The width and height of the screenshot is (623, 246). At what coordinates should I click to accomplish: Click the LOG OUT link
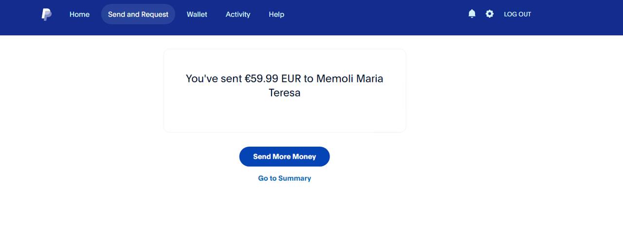click(x=517, y=15)
